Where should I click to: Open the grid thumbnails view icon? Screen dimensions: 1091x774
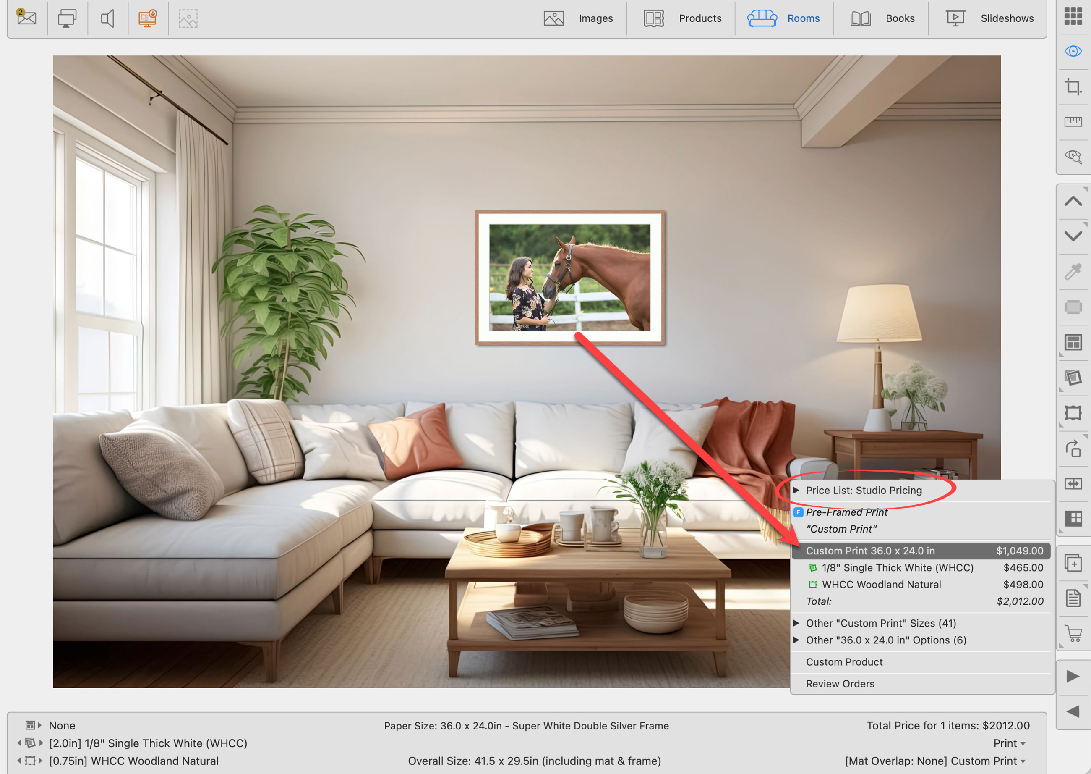(1073, 16)
